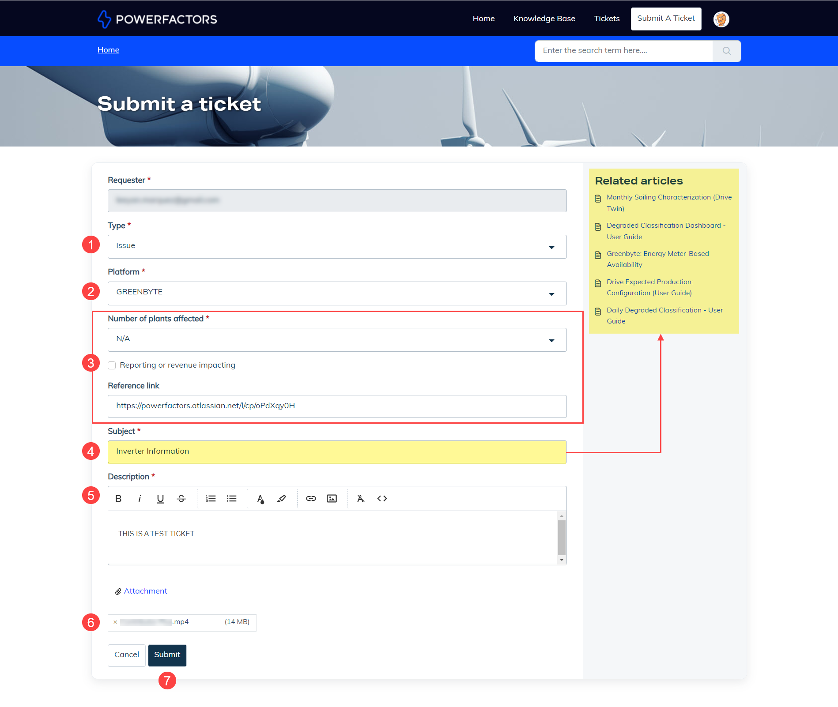Click the Attachment link
838x707 pixels.
[145, 591]
